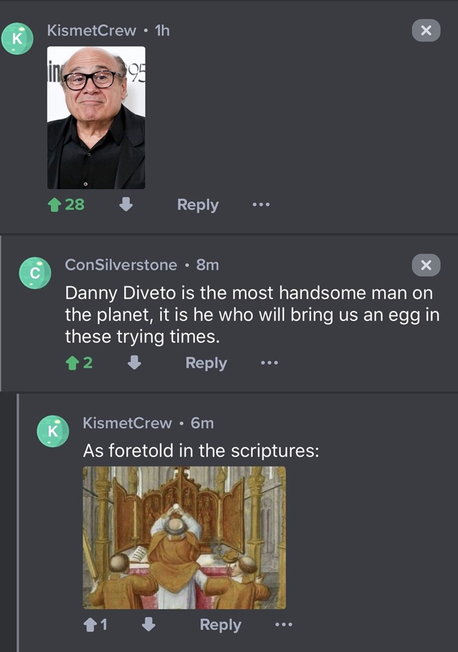Open the photo of the man in glasses
The image size is (458, 652).
[x=96, y=117]
